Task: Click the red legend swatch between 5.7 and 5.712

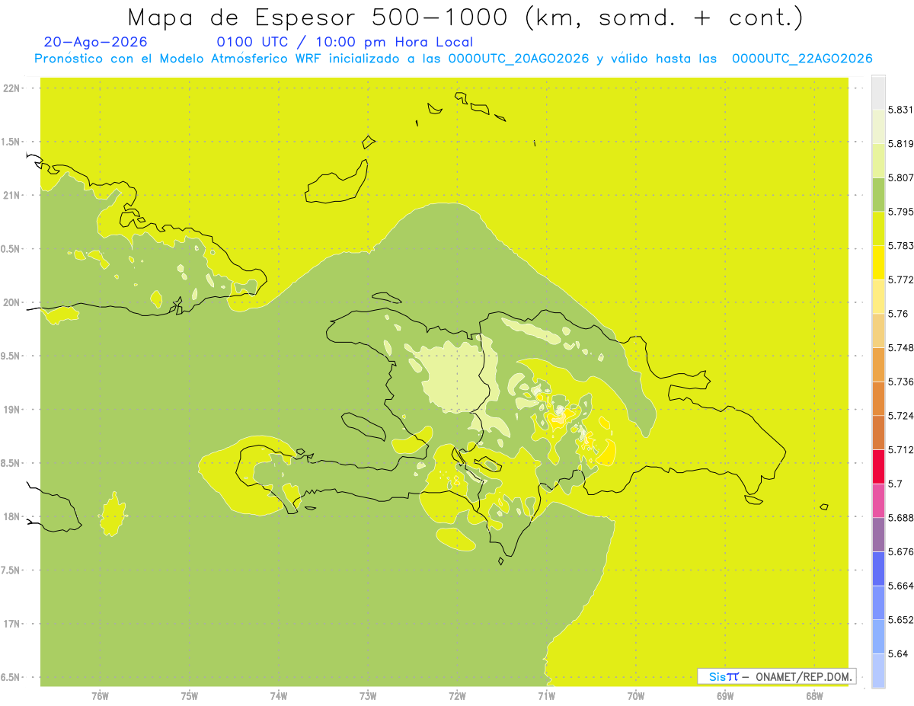Action: click(x=878, y=466)
